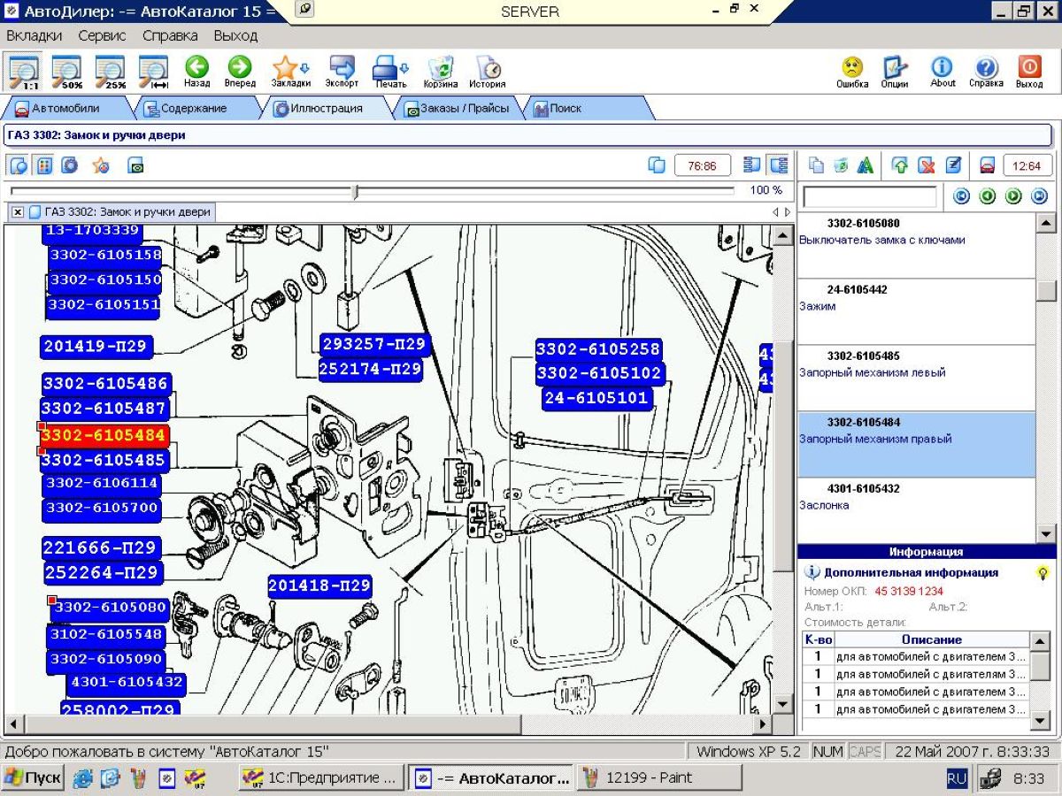This screenshot has height=796, width=1062.
Task: Select part 4301-6105432 Заслонка in list
Action: (x=916, y=510)
